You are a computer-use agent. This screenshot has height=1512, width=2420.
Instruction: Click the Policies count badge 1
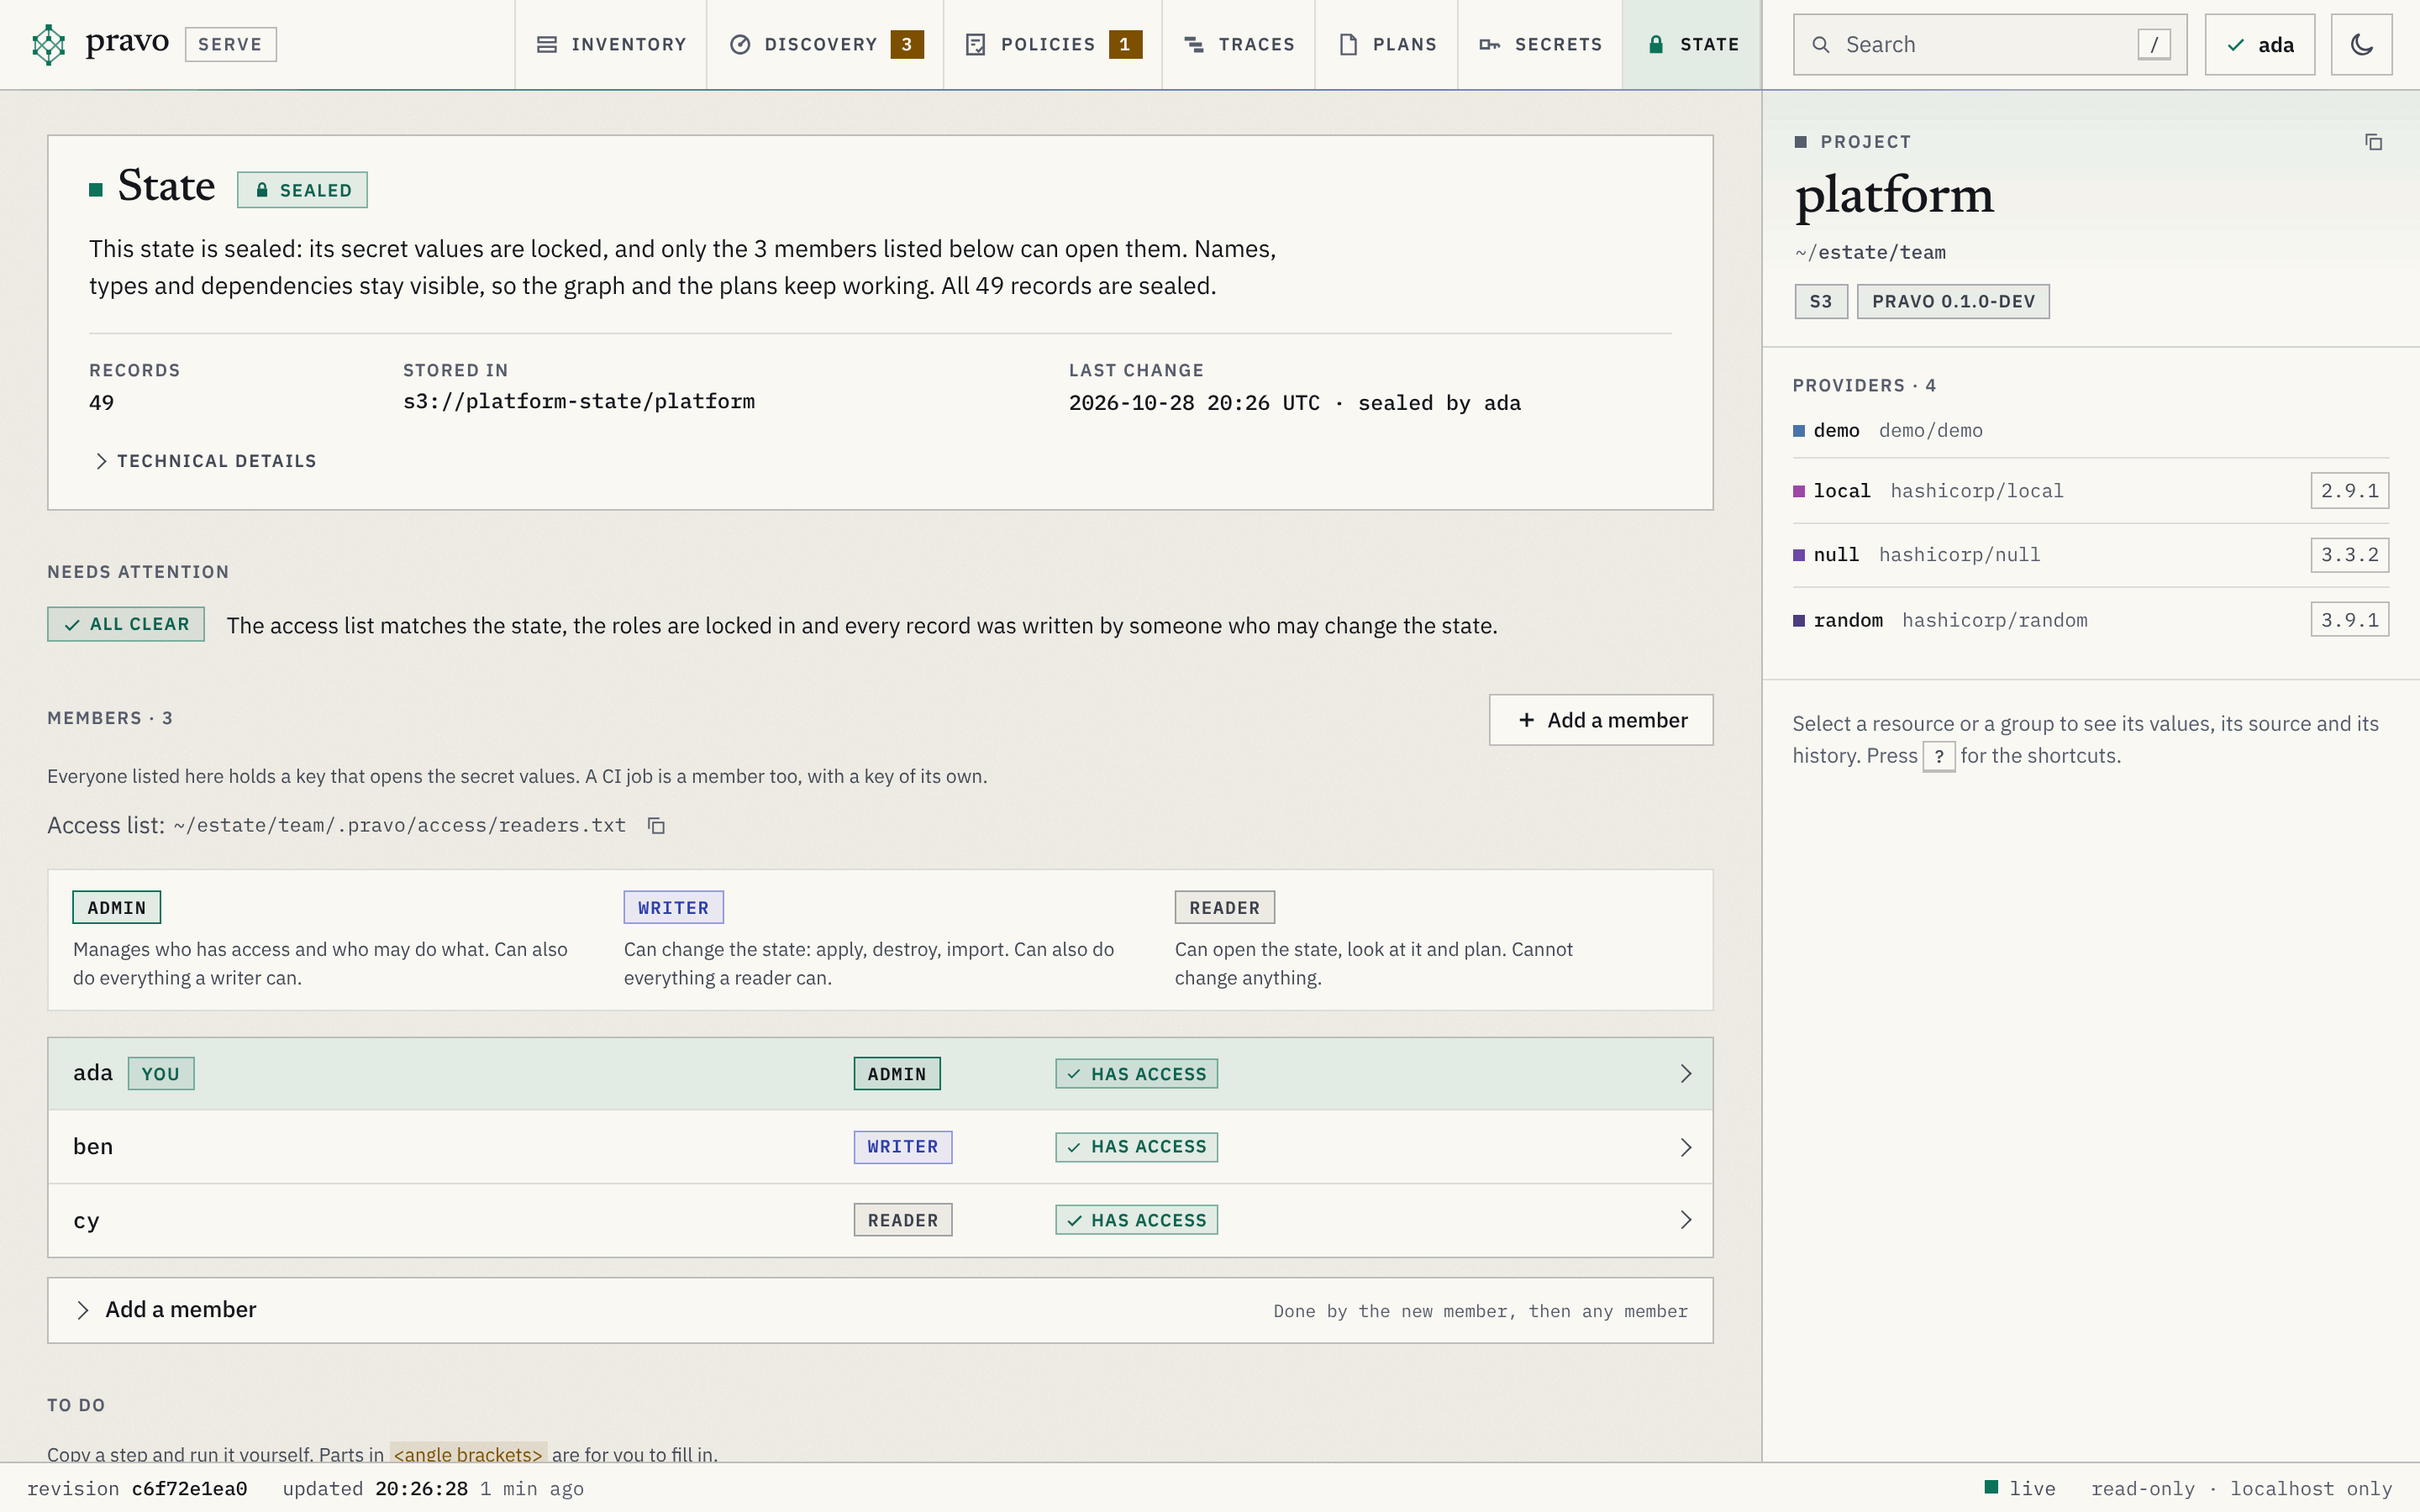click(x=1125, y=45)
